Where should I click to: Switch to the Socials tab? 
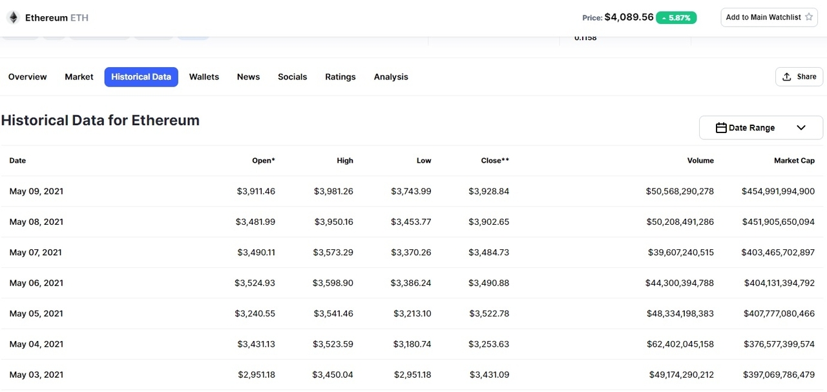coord(292,77)
